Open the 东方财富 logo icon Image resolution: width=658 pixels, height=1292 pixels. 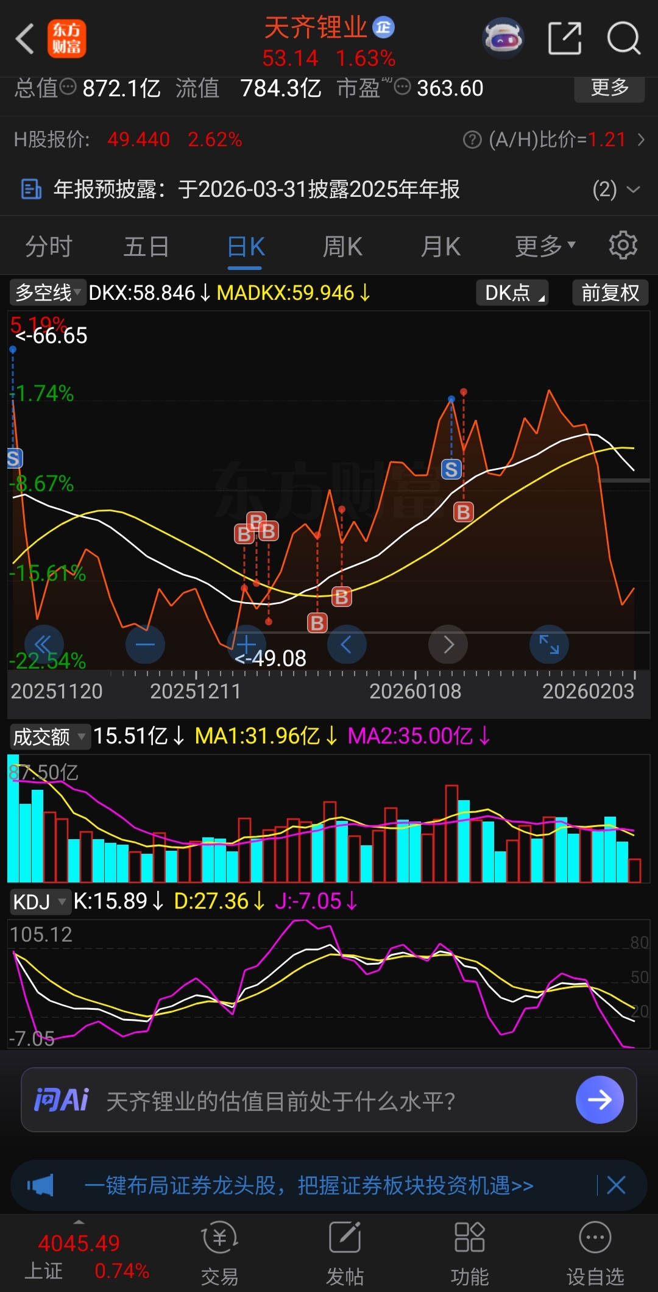[x=67, y=39]
